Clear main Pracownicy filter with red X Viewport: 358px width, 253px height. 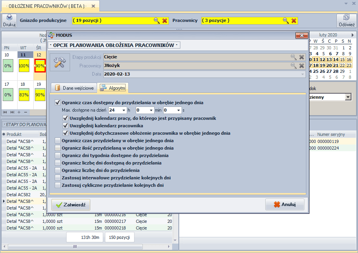coord(294,21)
